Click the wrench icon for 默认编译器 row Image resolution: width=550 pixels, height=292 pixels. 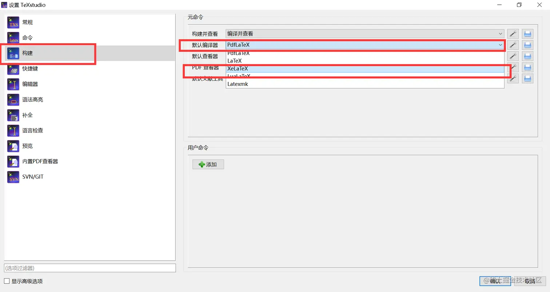pos(513,45)
